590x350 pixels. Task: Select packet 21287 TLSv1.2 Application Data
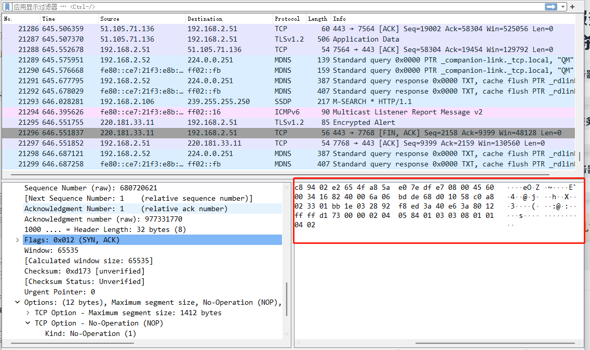289,39
